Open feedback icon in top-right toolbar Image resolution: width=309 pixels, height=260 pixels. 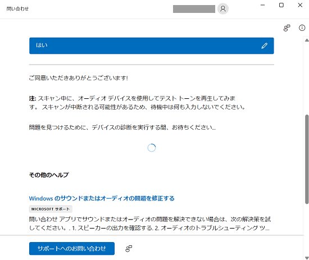click(287, 28)
